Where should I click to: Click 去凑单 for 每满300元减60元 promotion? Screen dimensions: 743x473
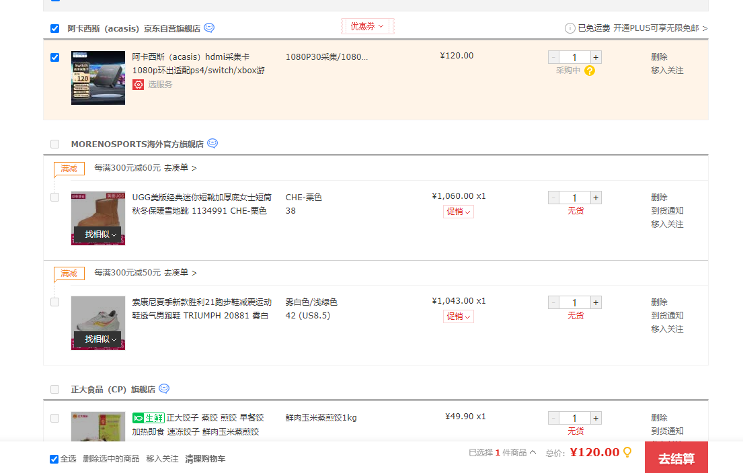(180, 168)
